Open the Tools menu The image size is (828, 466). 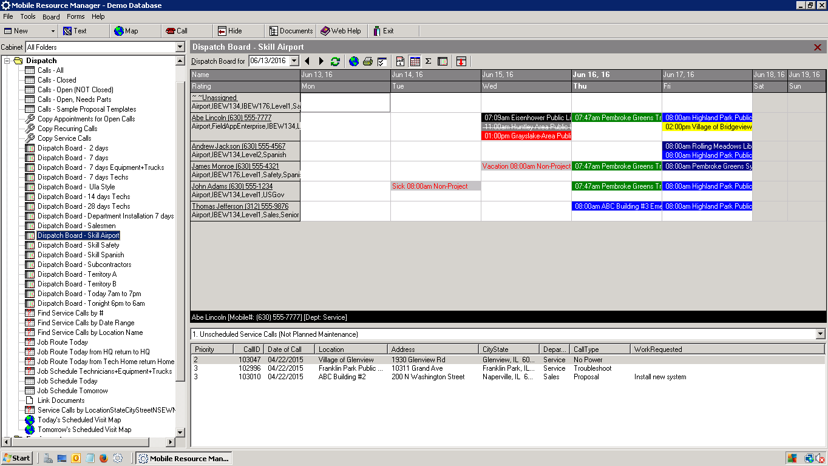[28, 16]
